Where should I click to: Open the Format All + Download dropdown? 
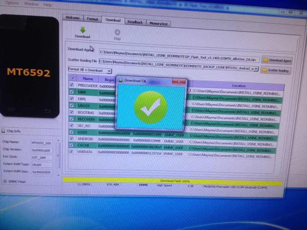90,70
